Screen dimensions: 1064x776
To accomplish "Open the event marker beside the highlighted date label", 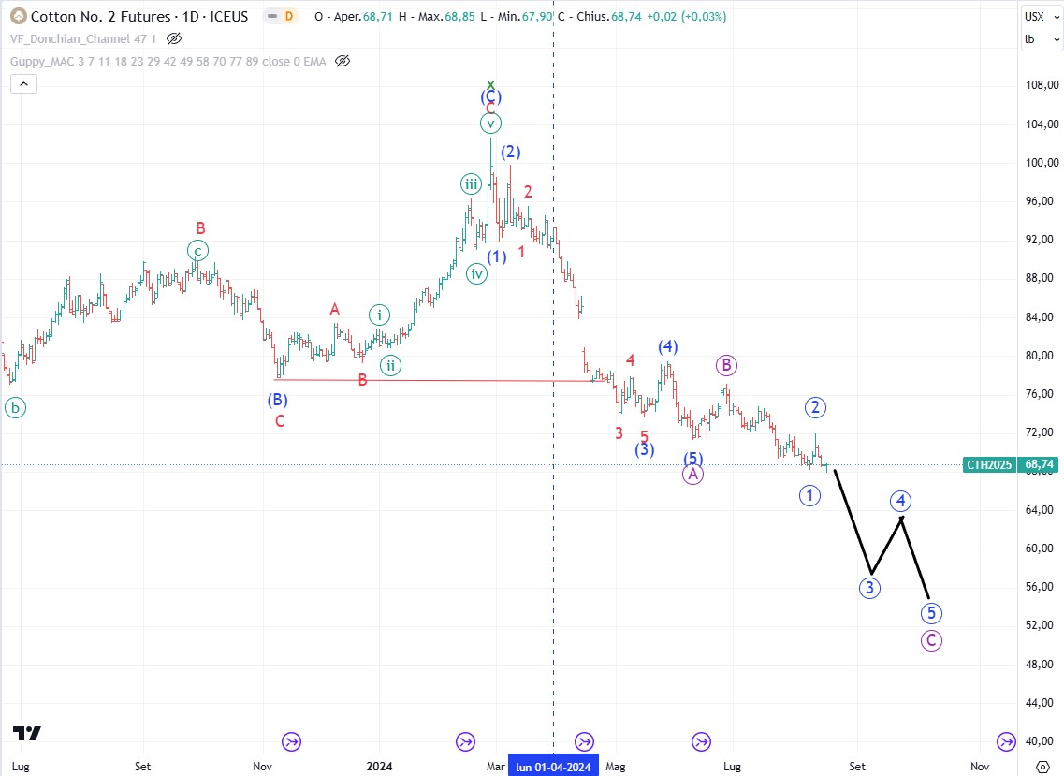I will pos(584,741).
